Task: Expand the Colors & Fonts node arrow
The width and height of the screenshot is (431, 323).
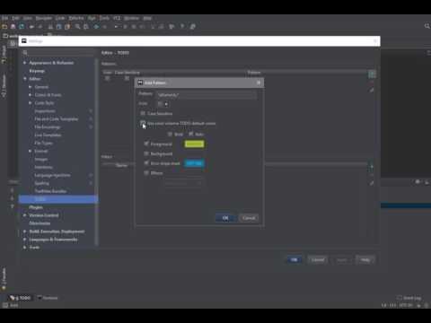Action: pos(31,95)
